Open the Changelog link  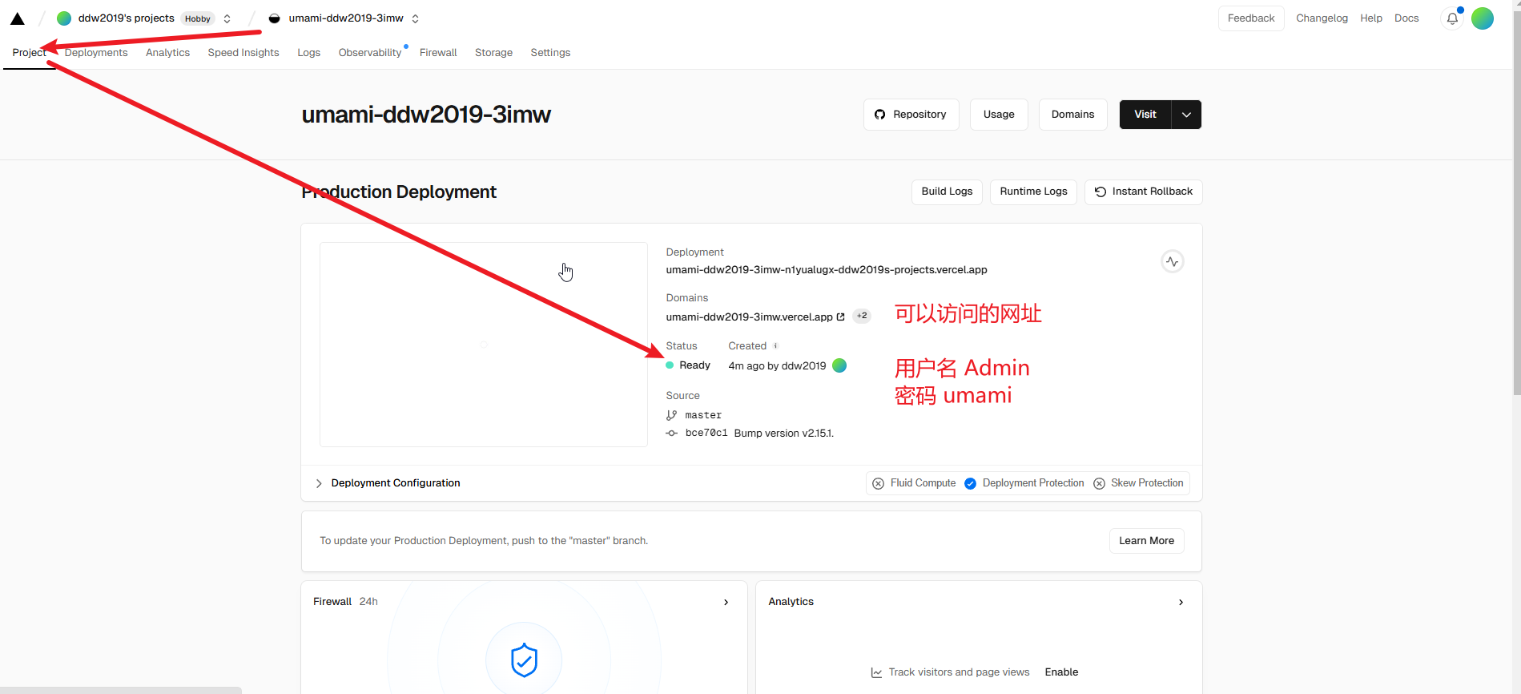click(1322, 18)
